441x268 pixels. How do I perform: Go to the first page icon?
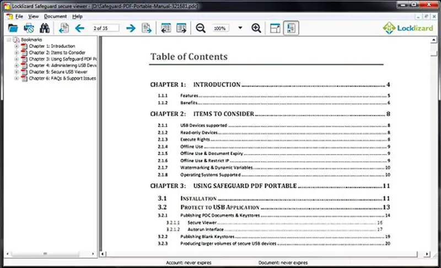click(x=64, y=28)
